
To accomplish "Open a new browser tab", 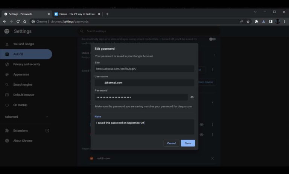I will tap(107, 14).
